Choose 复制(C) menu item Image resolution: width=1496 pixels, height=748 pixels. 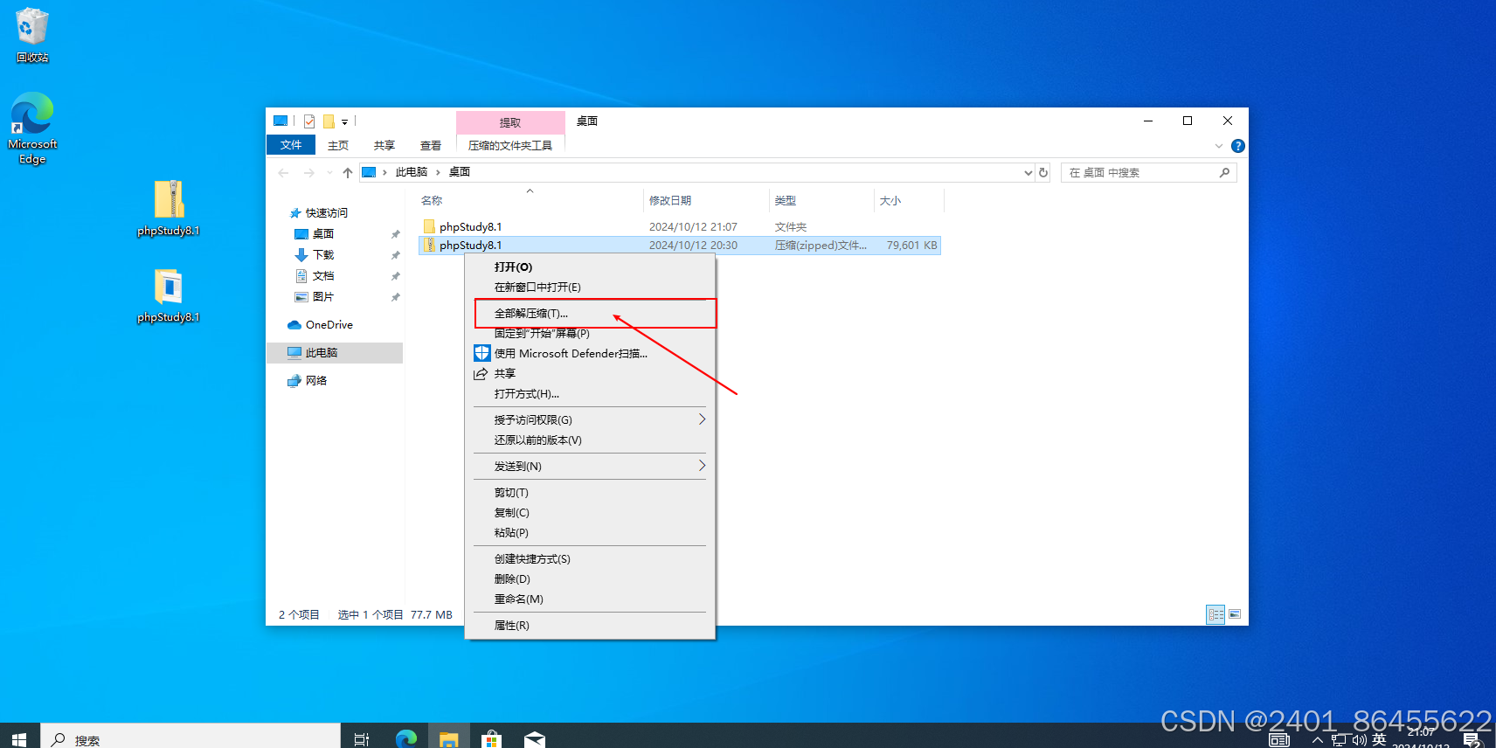point(590,513)
